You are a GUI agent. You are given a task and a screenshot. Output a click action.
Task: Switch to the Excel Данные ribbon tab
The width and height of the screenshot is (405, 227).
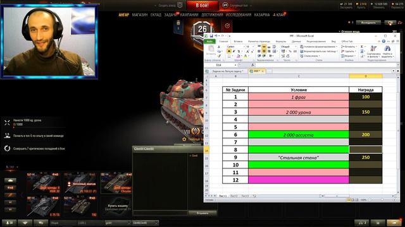(296, 42)
